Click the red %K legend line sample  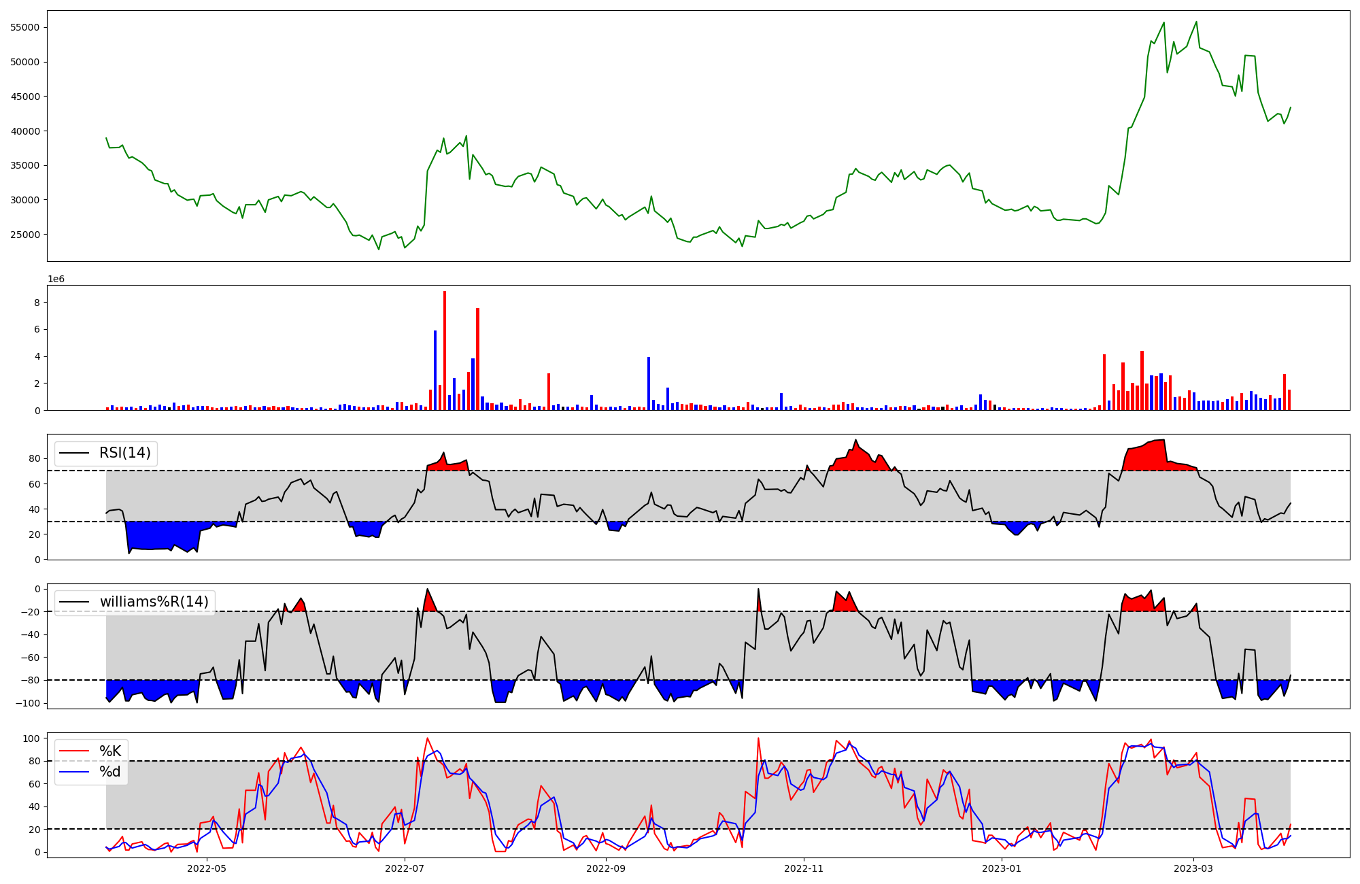click(74, 751)
